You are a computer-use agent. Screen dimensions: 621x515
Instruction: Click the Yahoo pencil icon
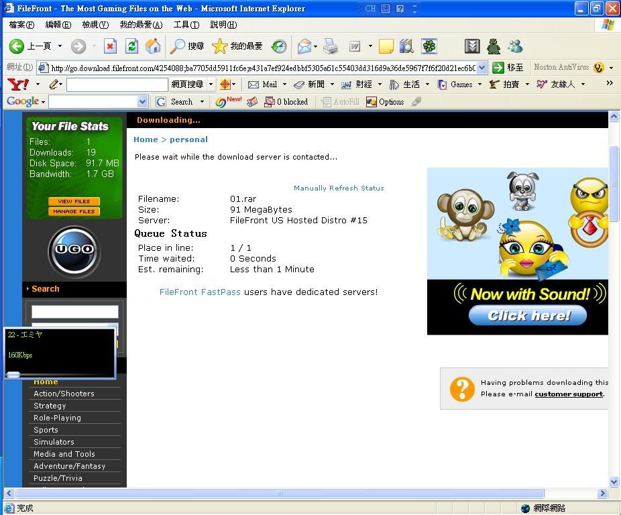[54, 84]
